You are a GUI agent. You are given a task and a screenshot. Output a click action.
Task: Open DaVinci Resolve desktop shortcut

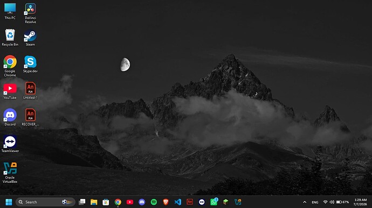point(30,13)
